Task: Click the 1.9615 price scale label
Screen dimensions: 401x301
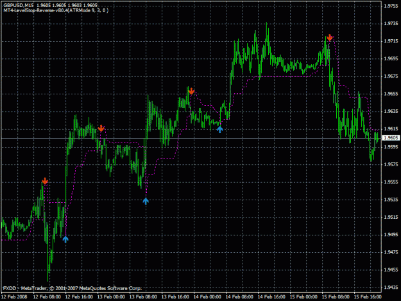Action: (x=391, y=129)
